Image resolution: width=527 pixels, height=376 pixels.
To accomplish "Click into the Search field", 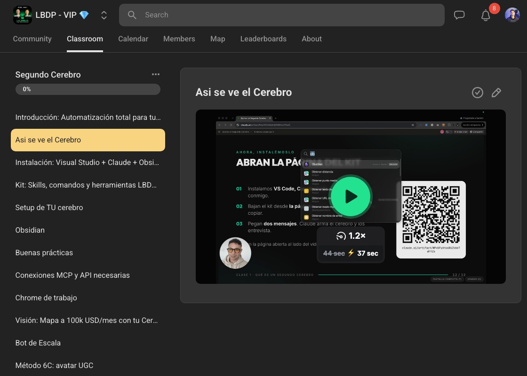I will click(282, 15).
